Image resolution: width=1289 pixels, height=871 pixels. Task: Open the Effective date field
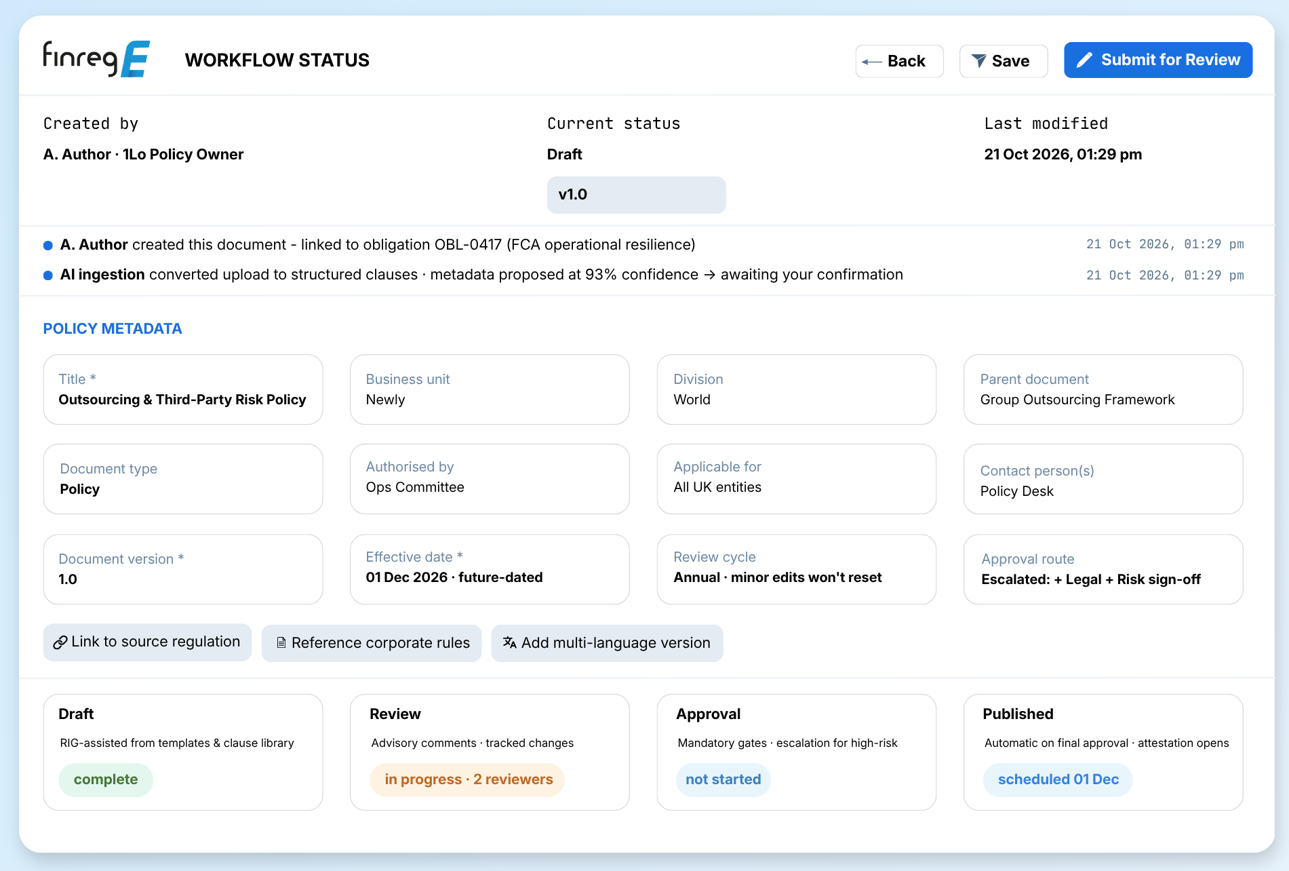pyautogui.click(x=490, y=569)
